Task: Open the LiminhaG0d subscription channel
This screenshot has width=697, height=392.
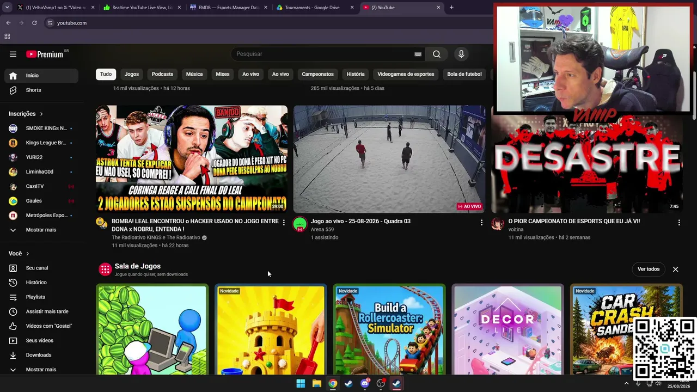Action: click(x=41, y=171)
